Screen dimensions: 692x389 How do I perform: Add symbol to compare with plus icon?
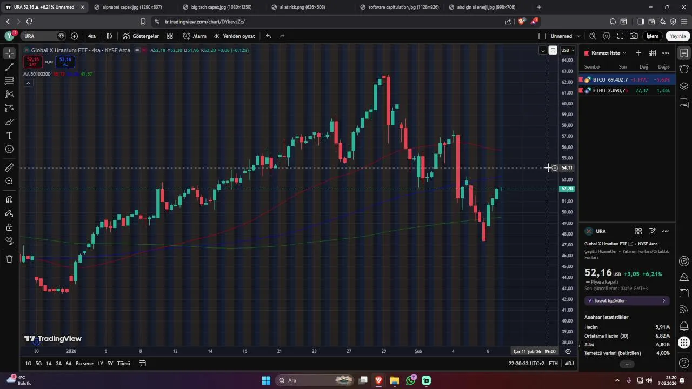74,36
